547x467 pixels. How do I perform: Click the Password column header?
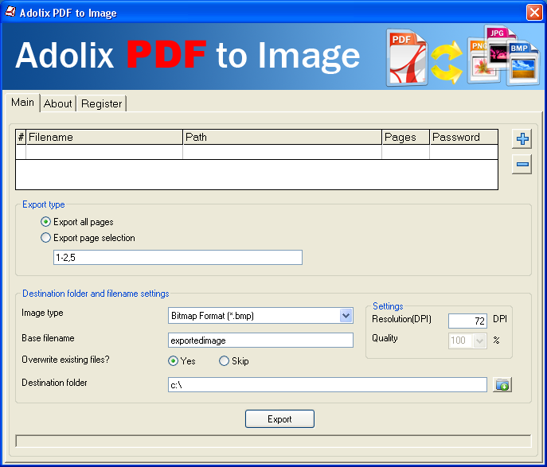pos(463,137)
